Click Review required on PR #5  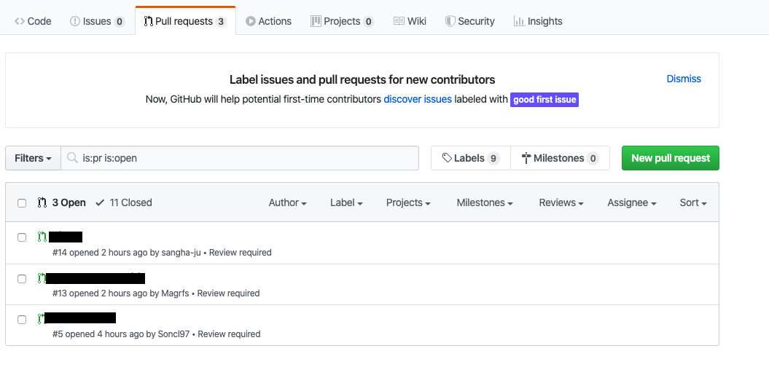(229, 334)
